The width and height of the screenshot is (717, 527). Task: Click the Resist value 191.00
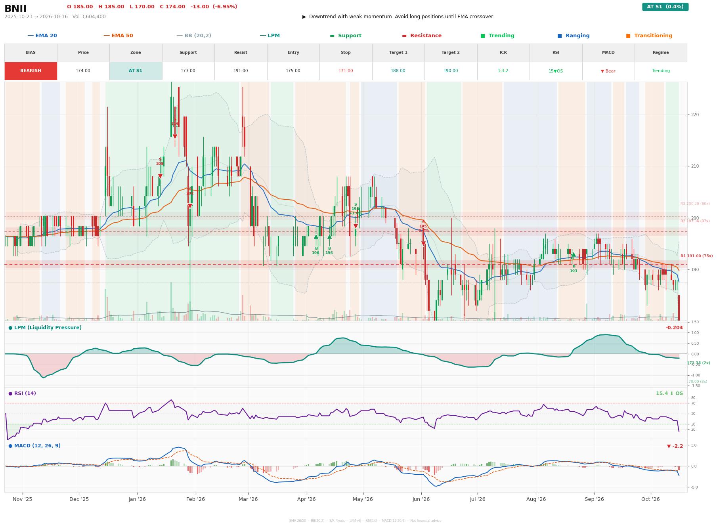tap(241, 71)
